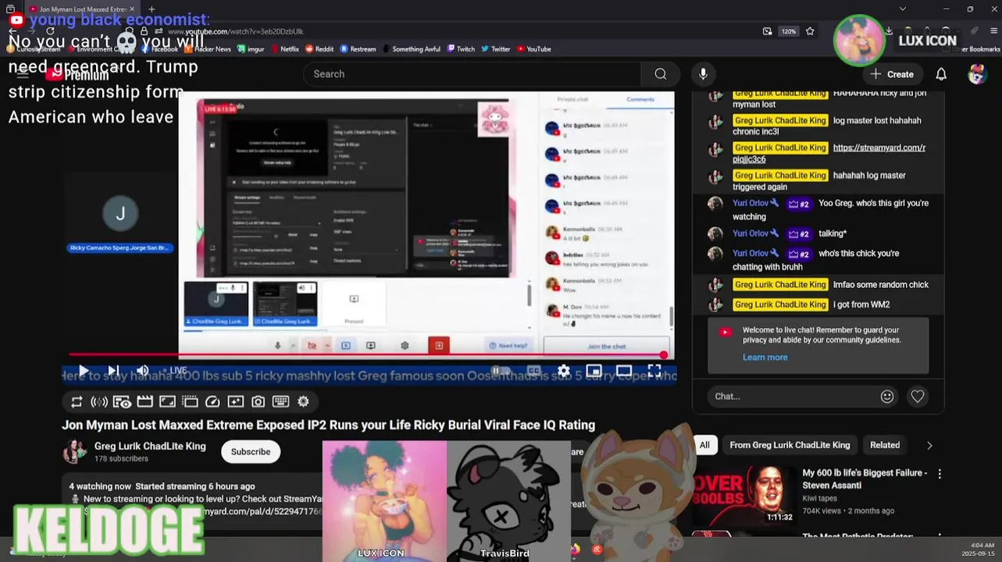Play the YouTube livestream video
This screenshot has height=562, width=1002.
84,371
